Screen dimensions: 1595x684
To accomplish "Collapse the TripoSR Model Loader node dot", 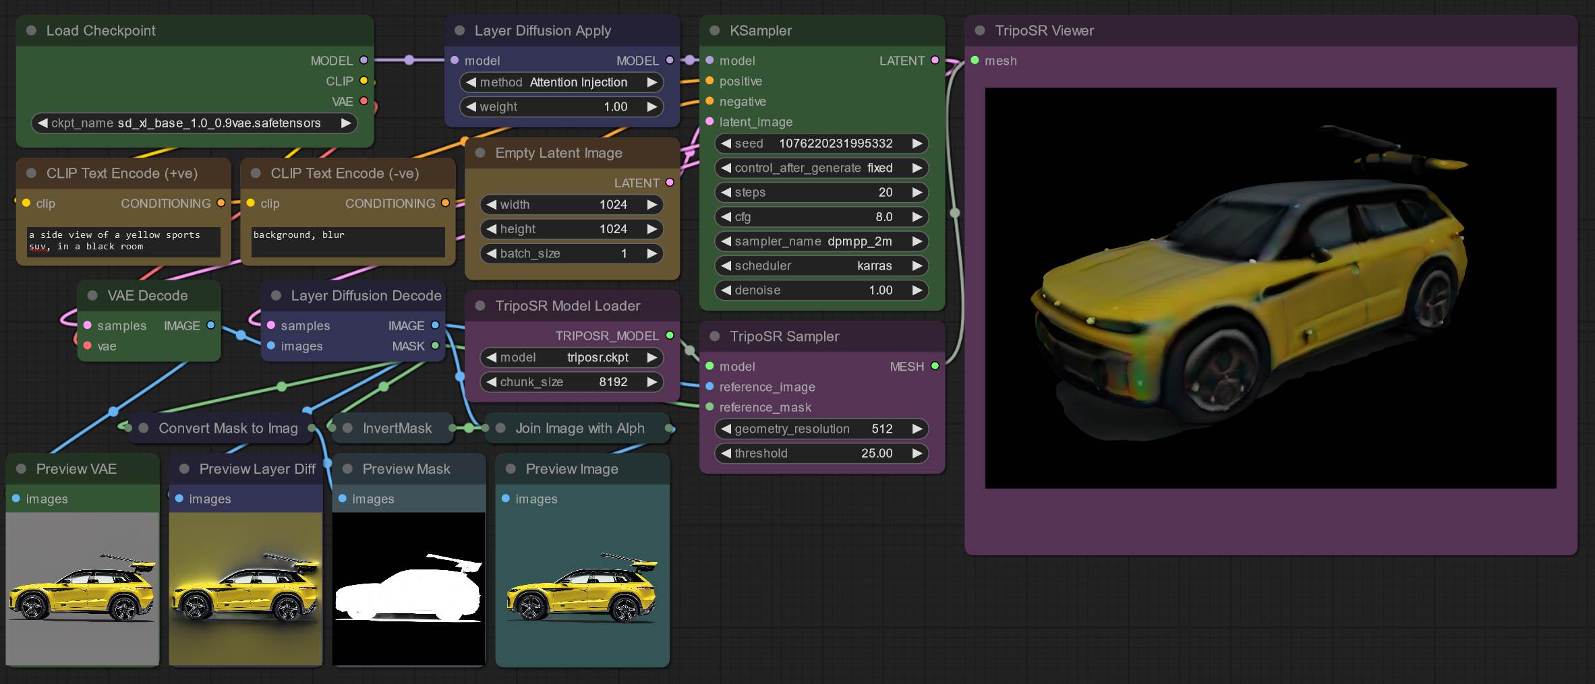I will [x=480, y=306].
